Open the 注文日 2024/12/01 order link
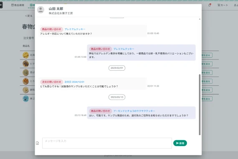 tap(74, 82)
